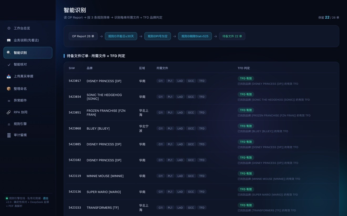Click the 区域 column header

[142, 68]
